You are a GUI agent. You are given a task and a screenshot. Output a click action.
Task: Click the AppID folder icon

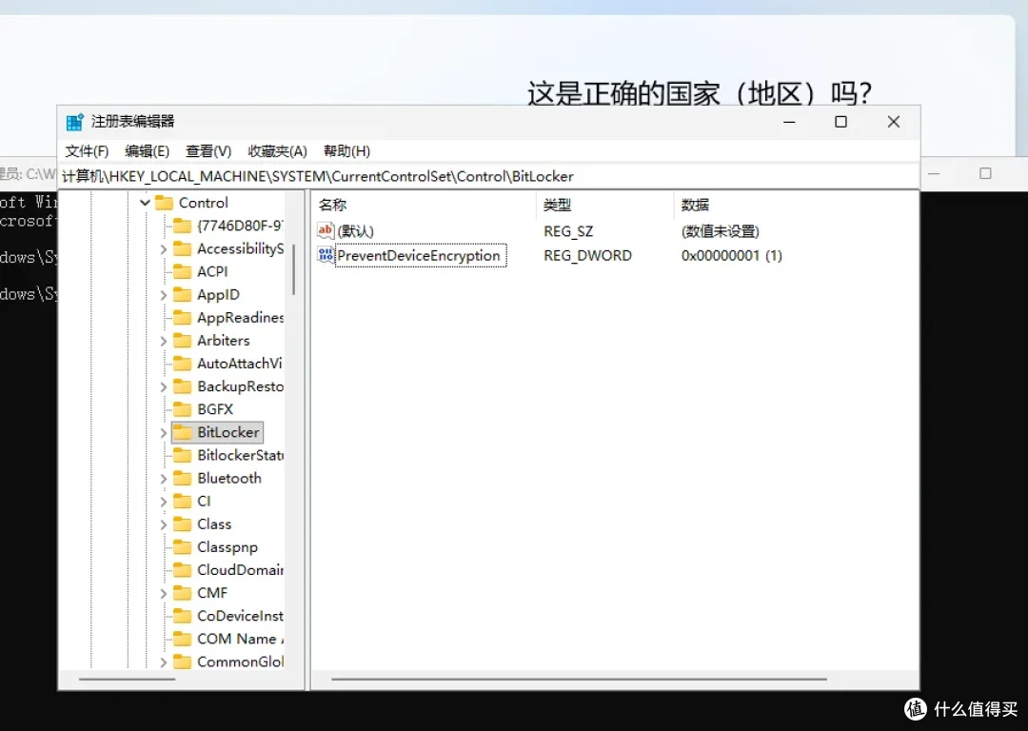[x=182, y=294]
